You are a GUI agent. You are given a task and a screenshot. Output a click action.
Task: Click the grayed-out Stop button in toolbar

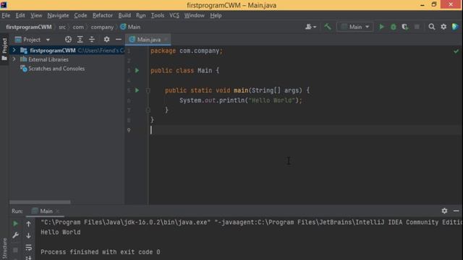417,27
